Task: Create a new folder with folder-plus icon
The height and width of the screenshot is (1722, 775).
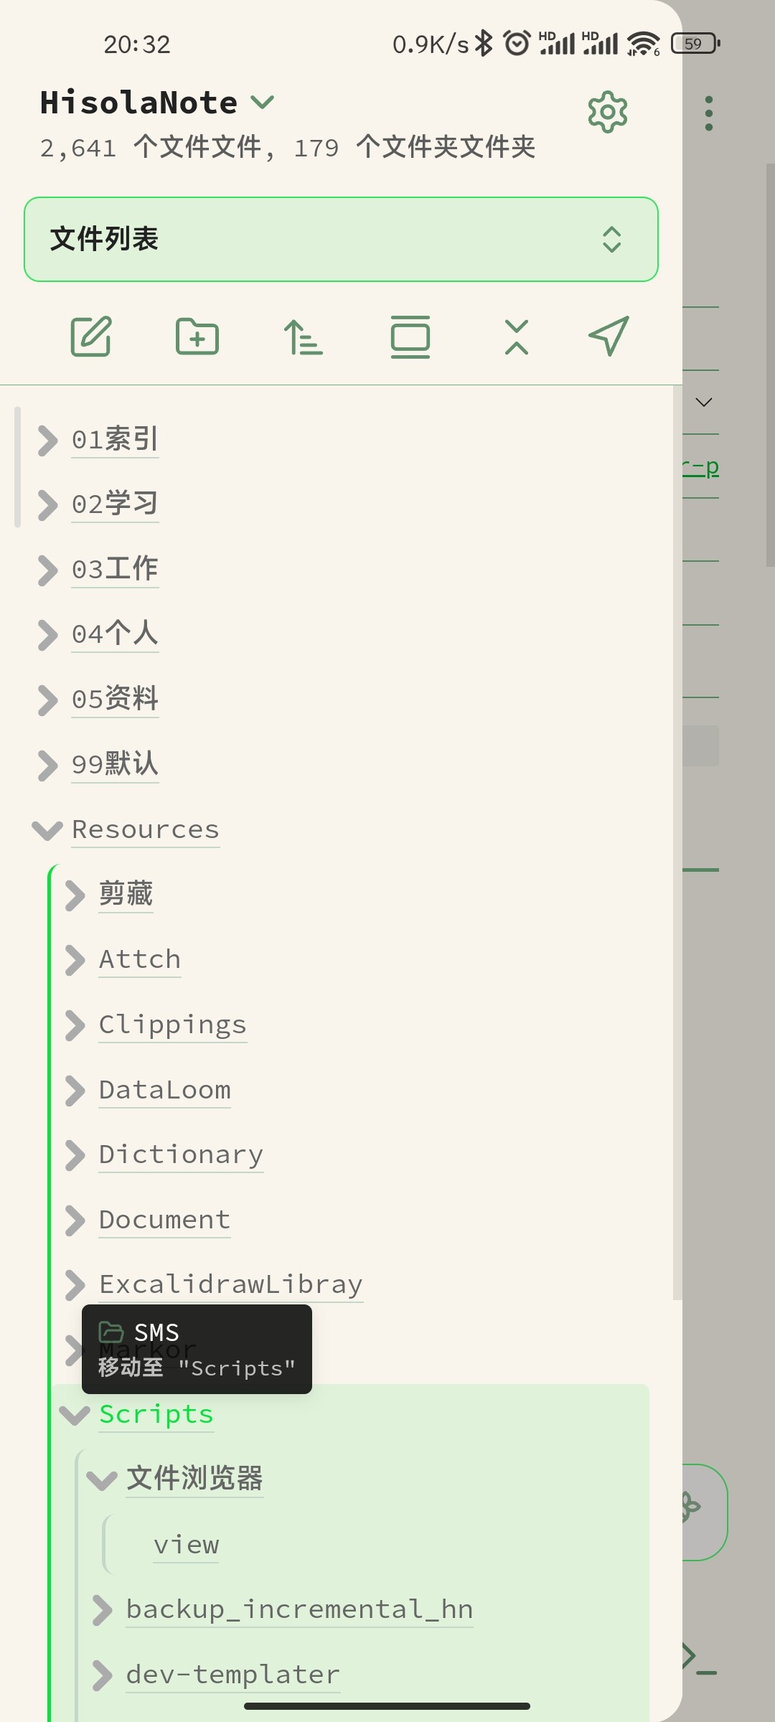Action: pyautogui.click(x=197, y=336)
